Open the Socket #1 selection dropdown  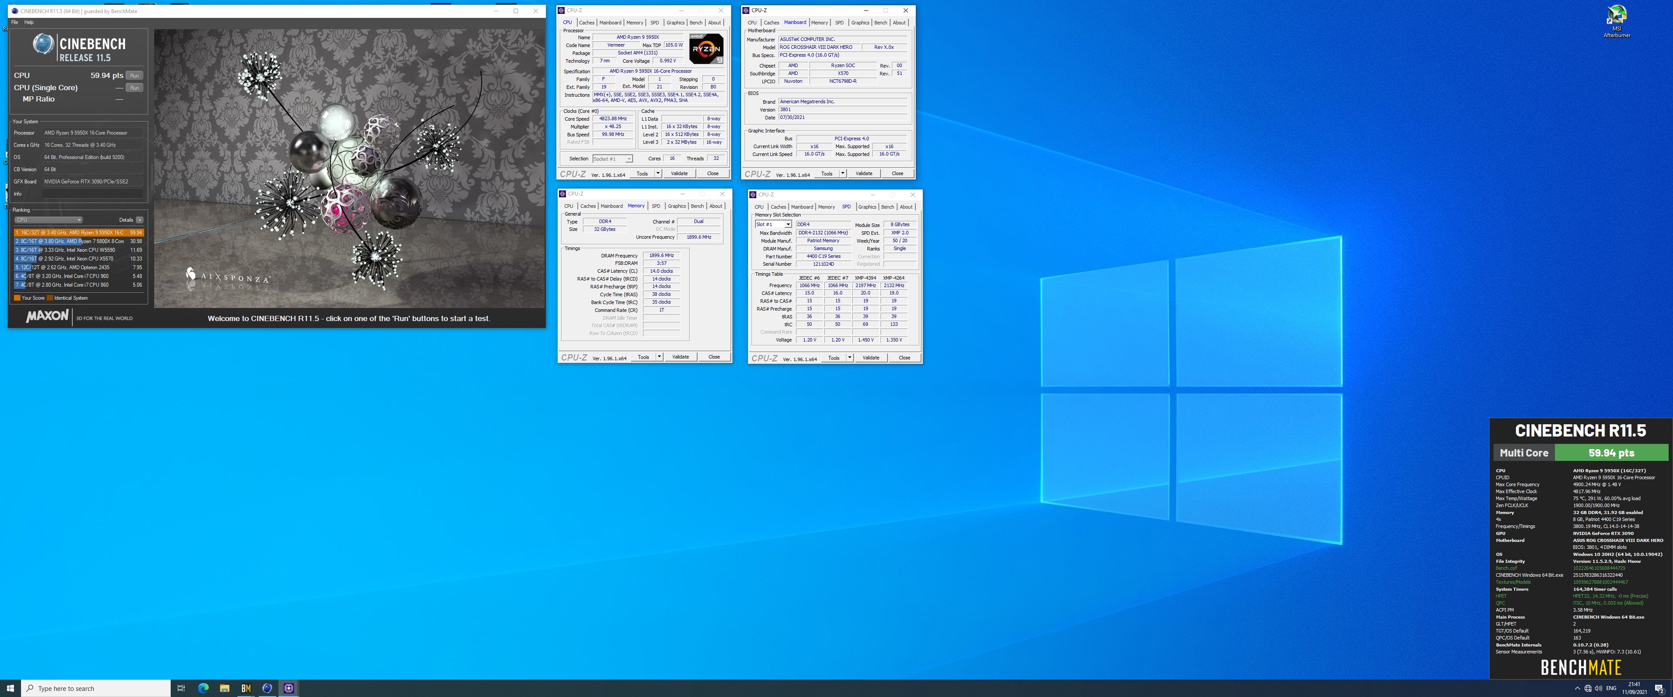[612, 159]
